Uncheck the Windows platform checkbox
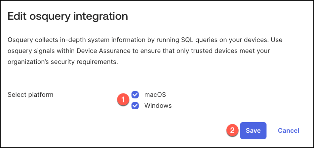 pos(135,106)
